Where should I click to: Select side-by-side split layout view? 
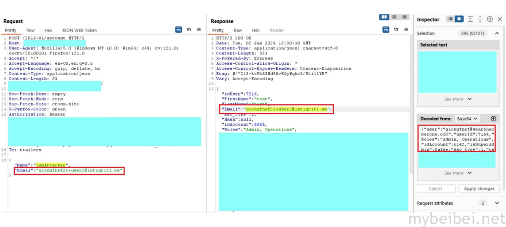[x=384, y=17]
